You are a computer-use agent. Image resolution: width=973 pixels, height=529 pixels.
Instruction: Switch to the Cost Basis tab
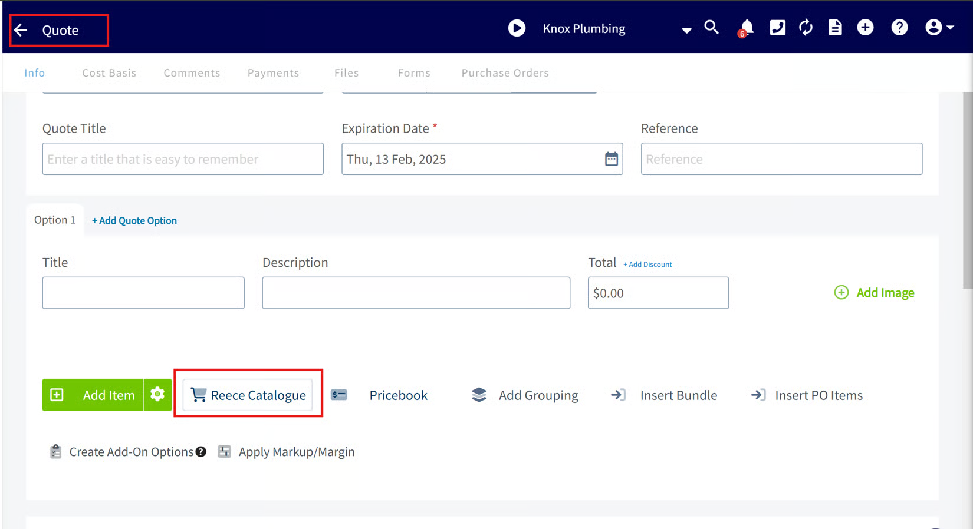[x=109, y=72]
